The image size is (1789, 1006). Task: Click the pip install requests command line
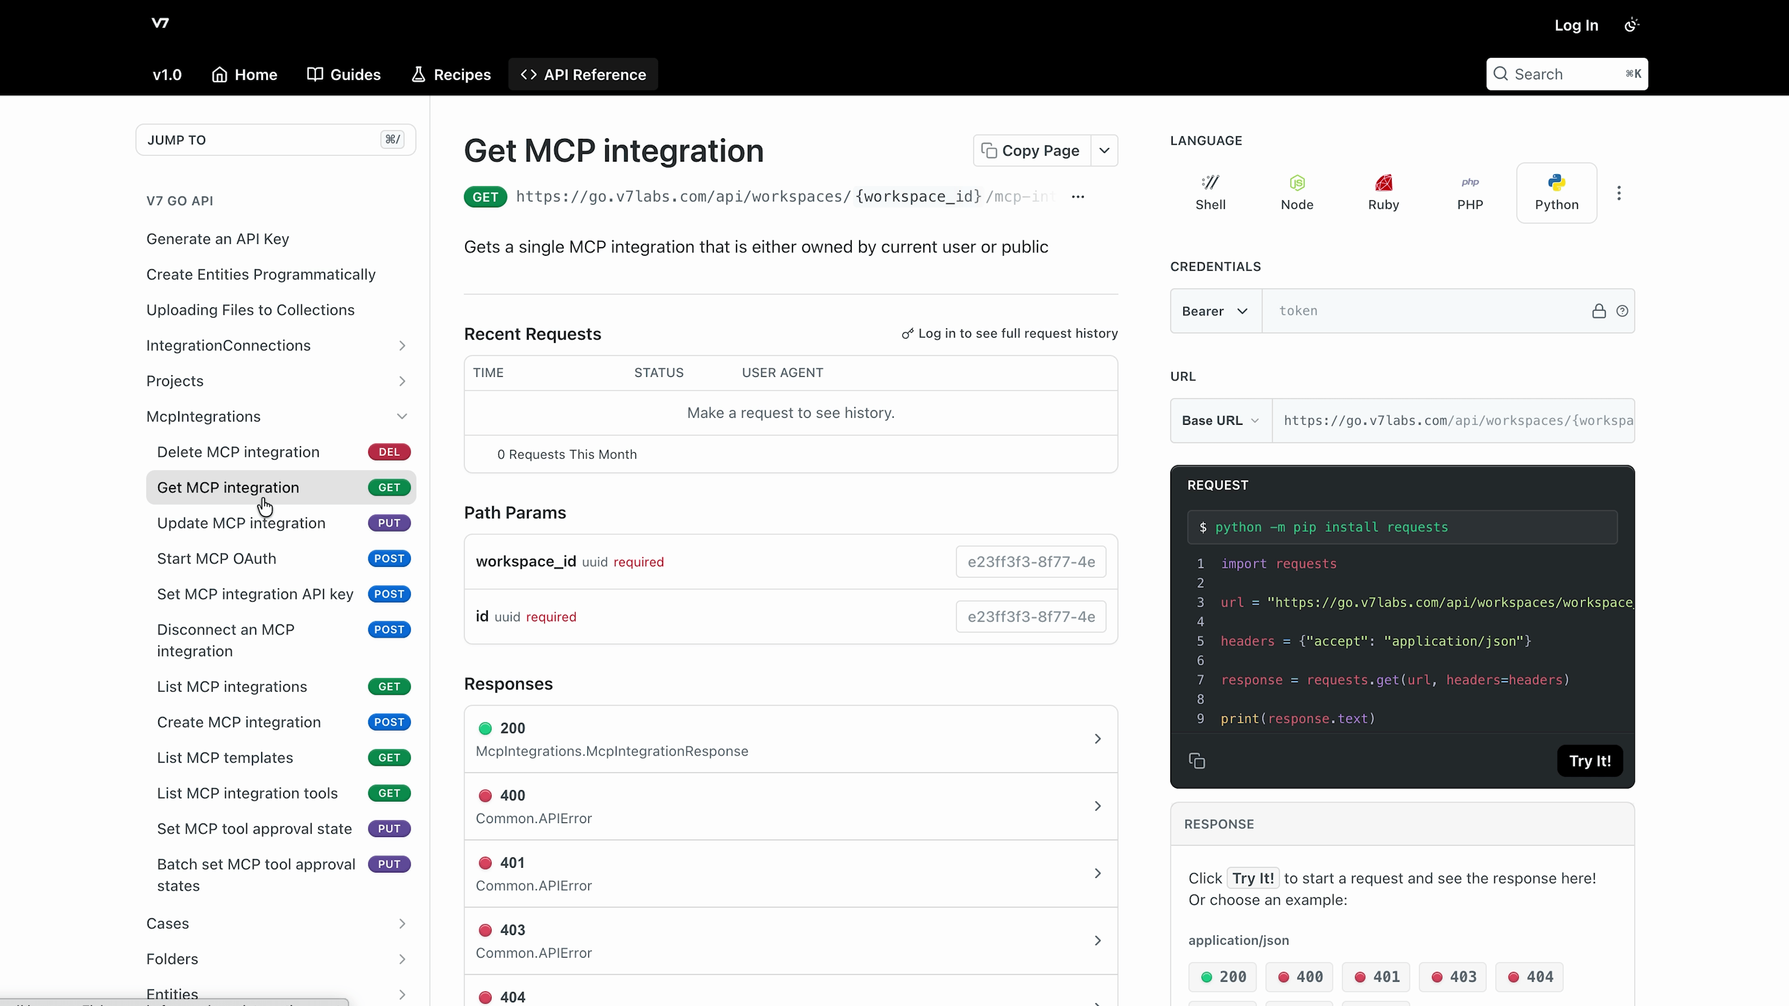[x=1402, y=527]
